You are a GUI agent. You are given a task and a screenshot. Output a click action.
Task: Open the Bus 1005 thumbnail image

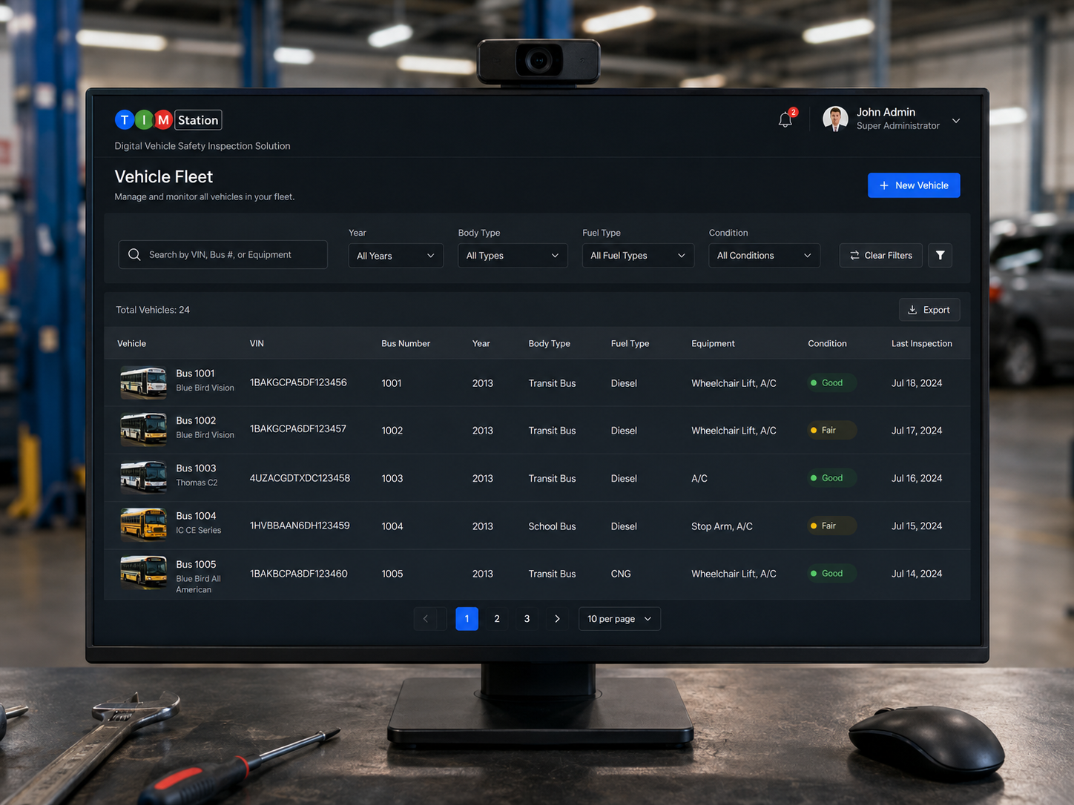pyautogui.click(x=144, y=573)
